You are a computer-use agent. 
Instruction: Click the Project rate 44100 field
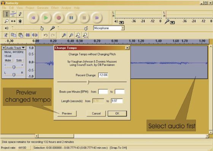pos(24,148)
